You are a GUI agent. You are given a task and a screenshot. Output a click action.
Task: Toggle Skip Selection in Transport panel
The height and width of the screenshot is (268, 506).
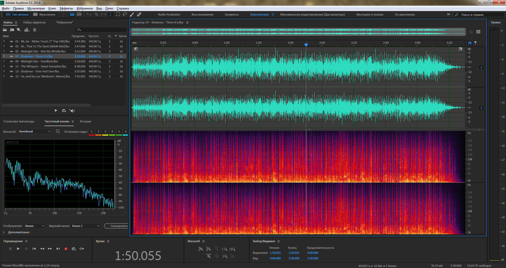click(82, 249)
